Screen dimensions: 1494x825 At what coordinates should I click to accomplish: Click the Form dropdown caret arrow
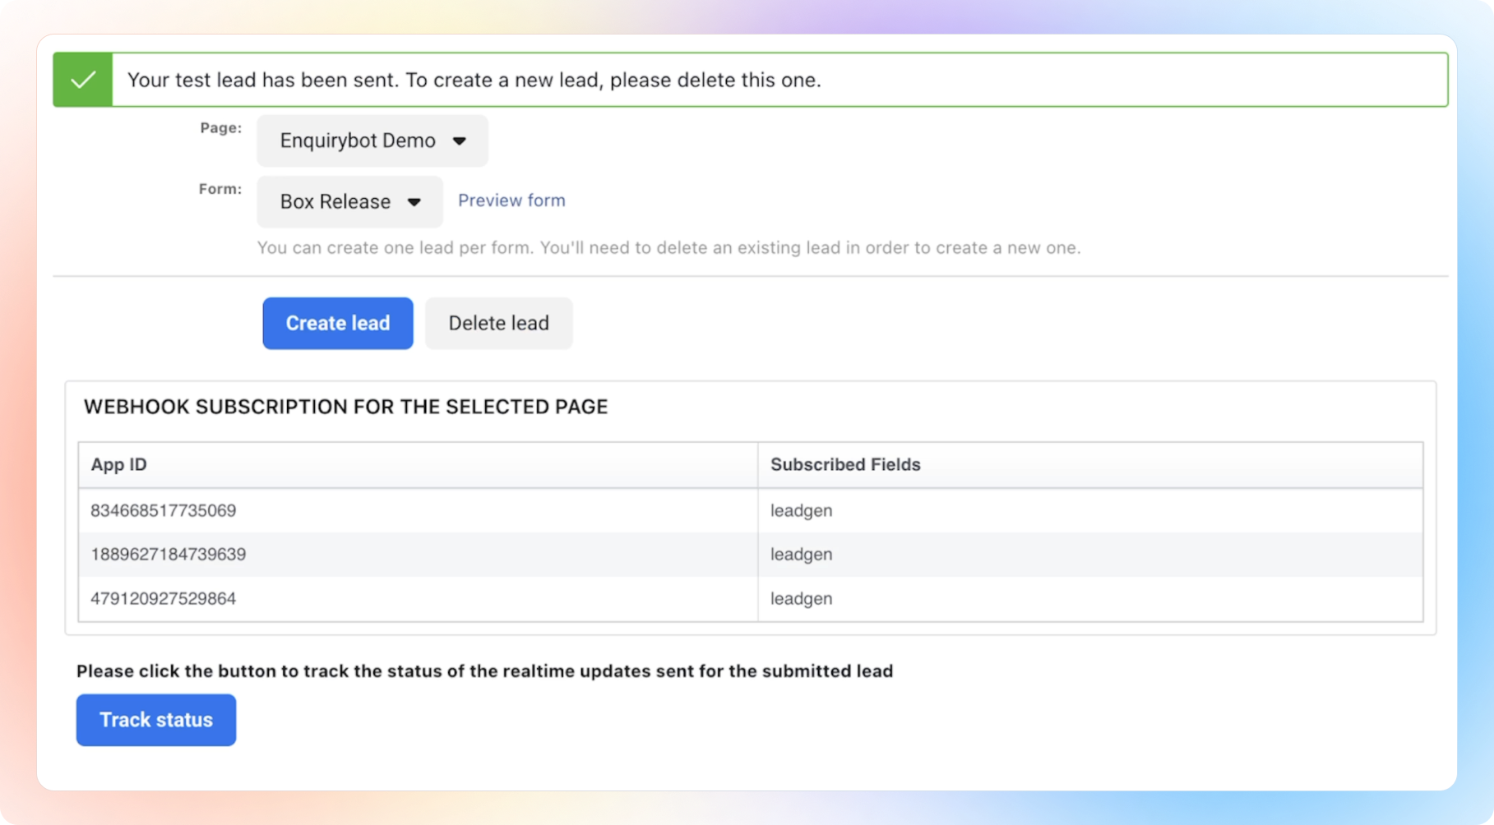point(414,202)
